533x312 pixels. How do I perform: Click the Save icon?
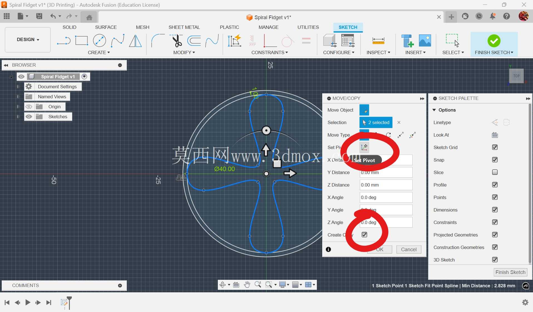coord(39,16)
